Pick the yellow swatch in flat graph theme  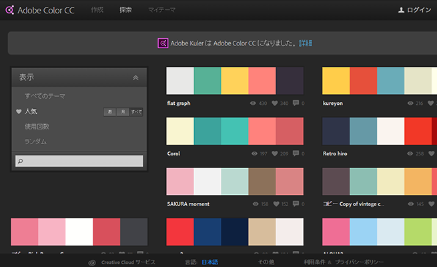click(234, 81)
